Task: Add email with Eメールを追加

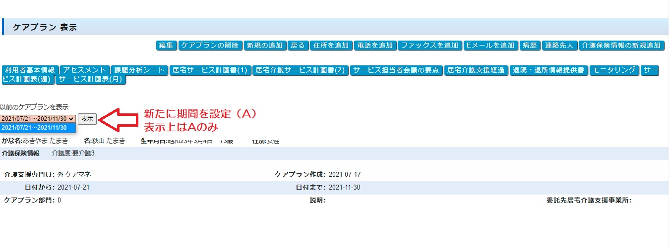Action: pos(490,46)
